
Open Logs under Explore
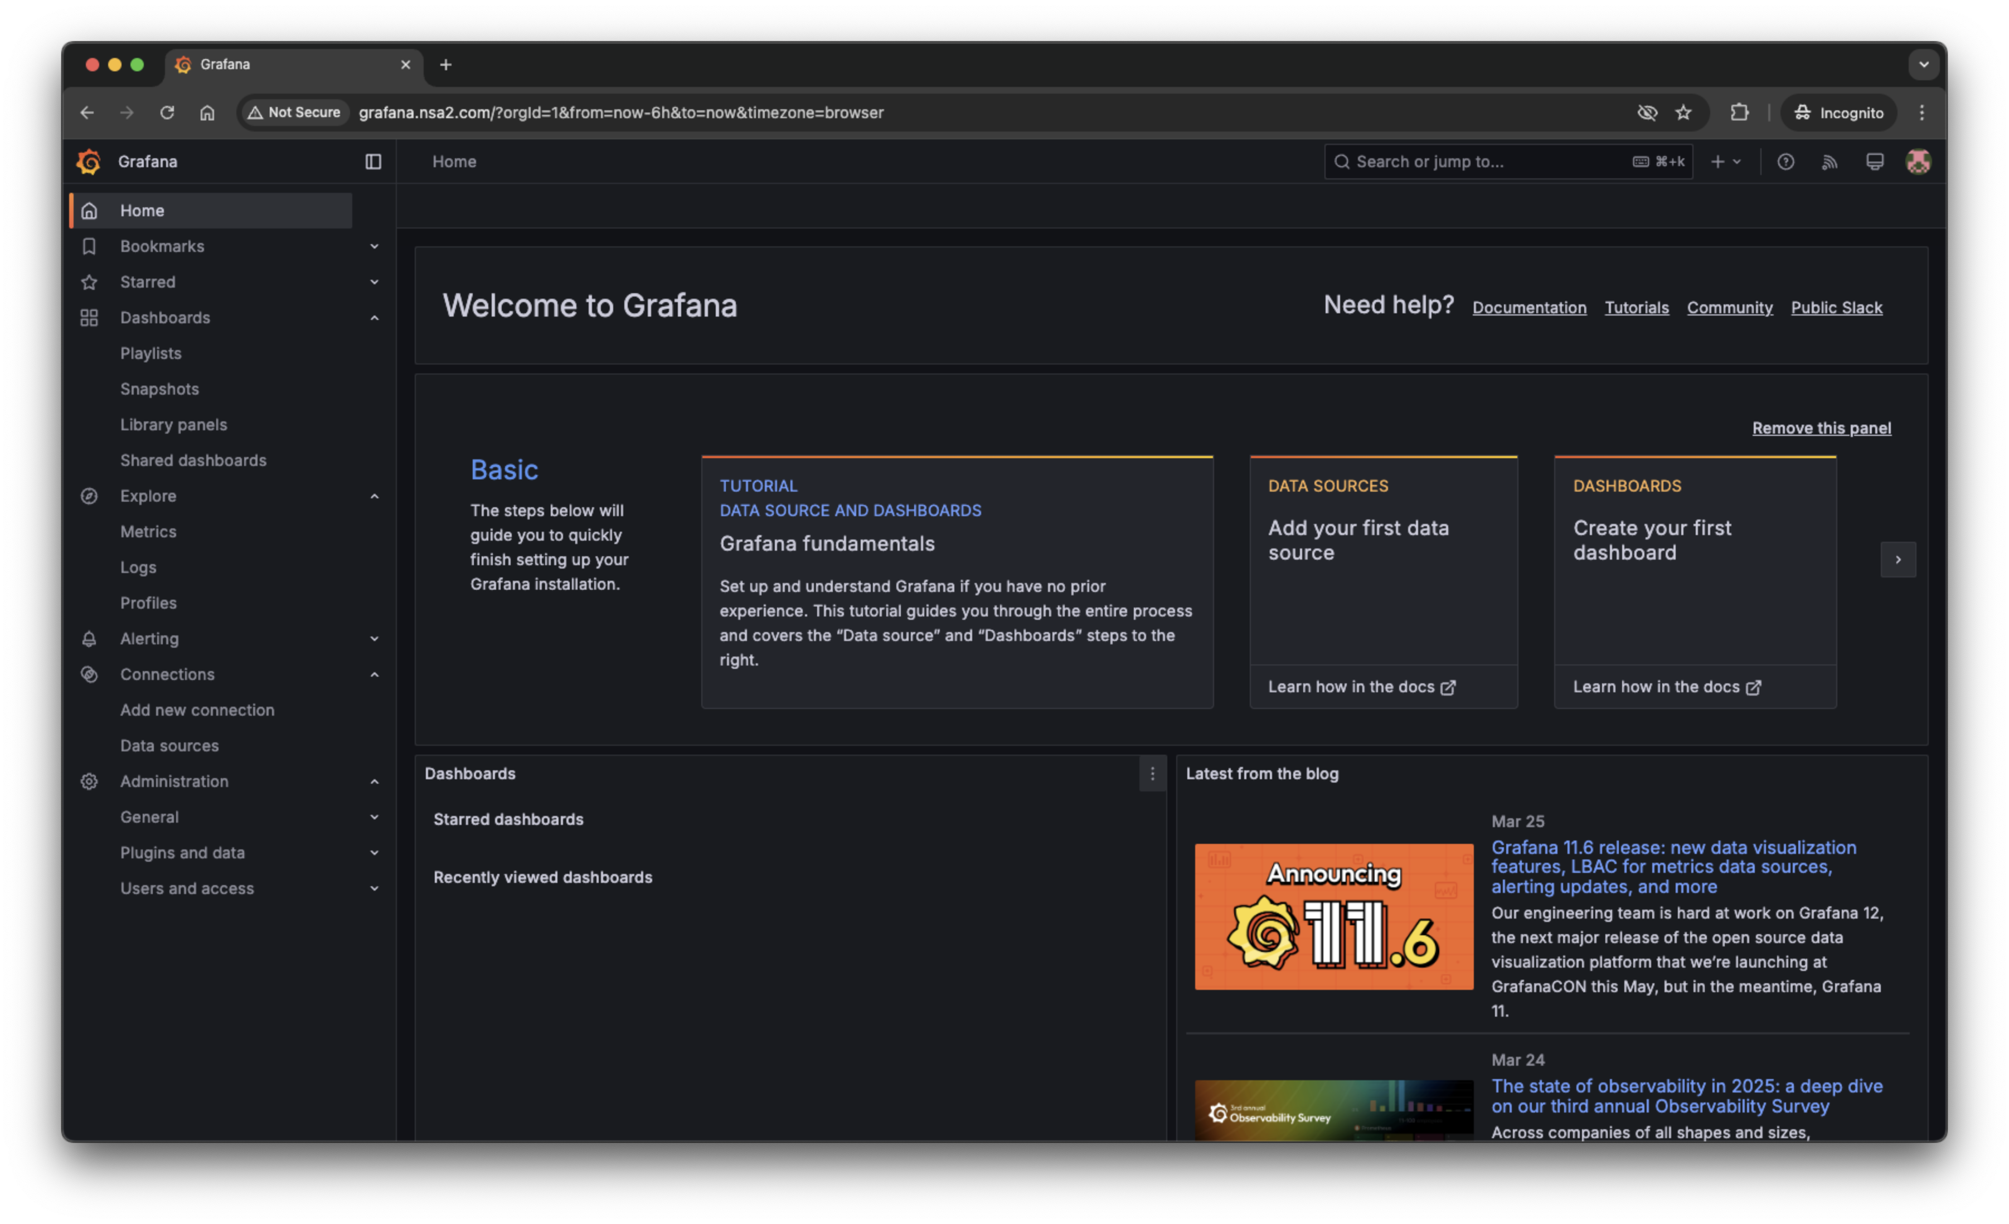[x=139, y=567]
